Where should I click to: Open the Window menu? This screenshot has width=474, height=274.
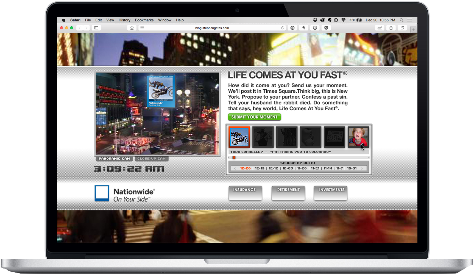coord(165,20)
